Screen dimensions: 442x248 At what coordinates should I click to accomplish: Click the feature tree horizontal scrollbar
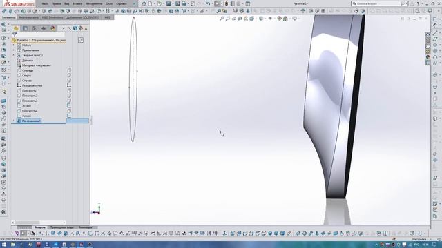tap(39, 223)
